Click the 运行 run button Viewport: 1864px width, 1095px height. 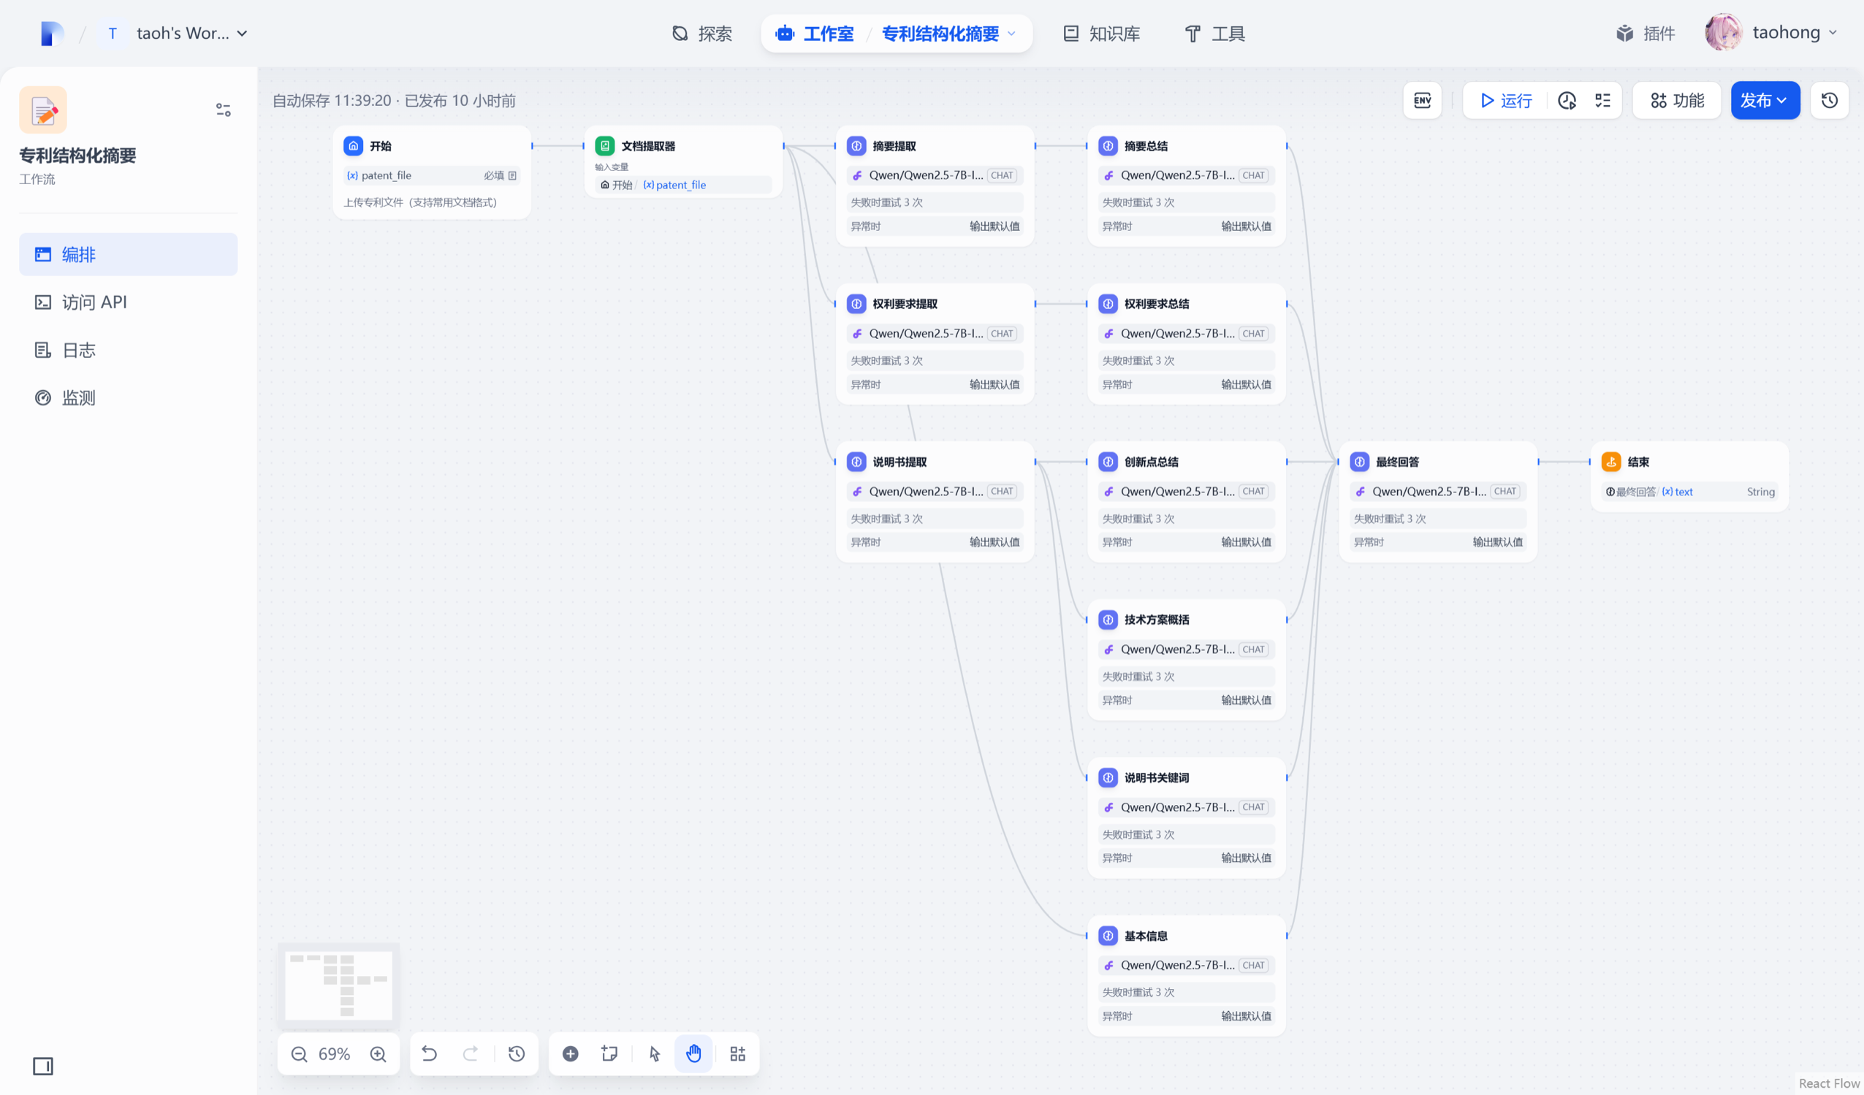tap(1505, 101)
